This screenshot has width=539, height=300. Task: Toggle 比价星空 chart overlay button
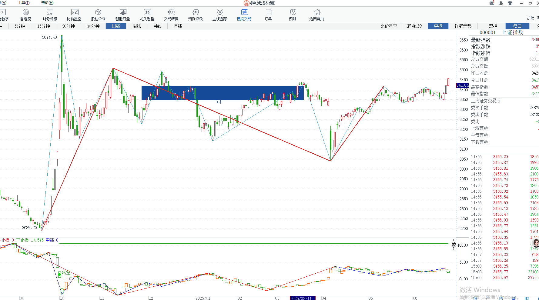click(389, 26)
